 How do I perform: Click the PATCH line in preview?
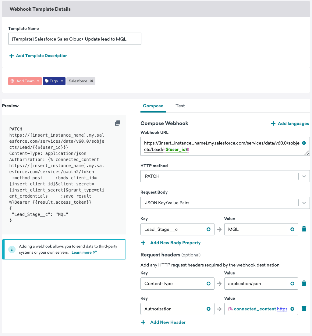tap(16, 129)
